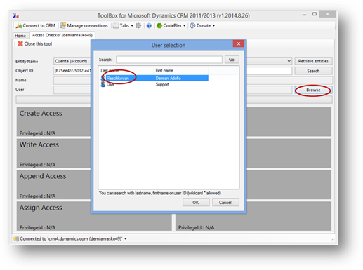This screenshot has height=270, width=363.
Task: Switch to the Home tab
Action: 20,36
